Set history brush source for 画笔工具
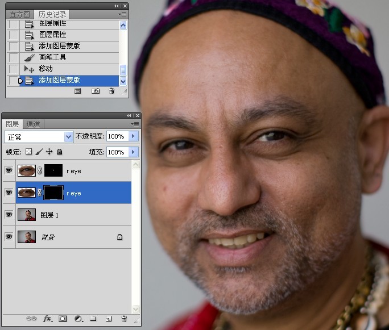Screen dimensions: 389x330 coord(14,57)
